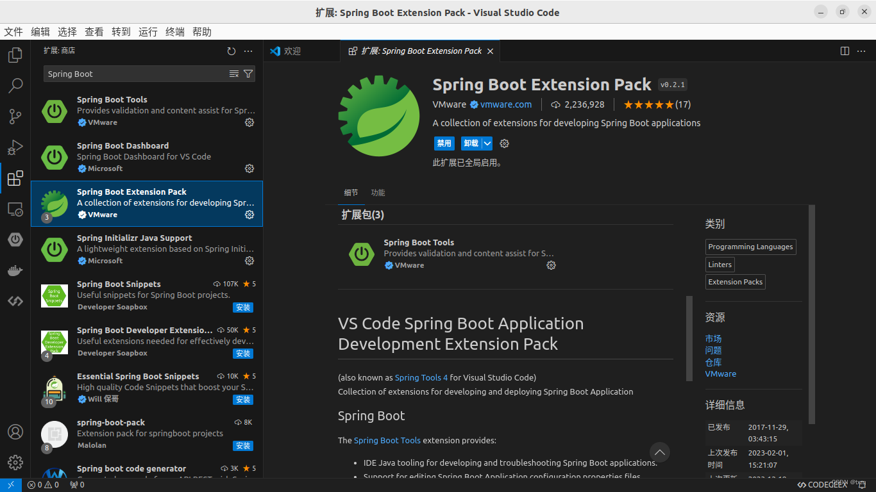Click CODEGEEX status bar item
This screenshot has width=876, height=492.
823,485
